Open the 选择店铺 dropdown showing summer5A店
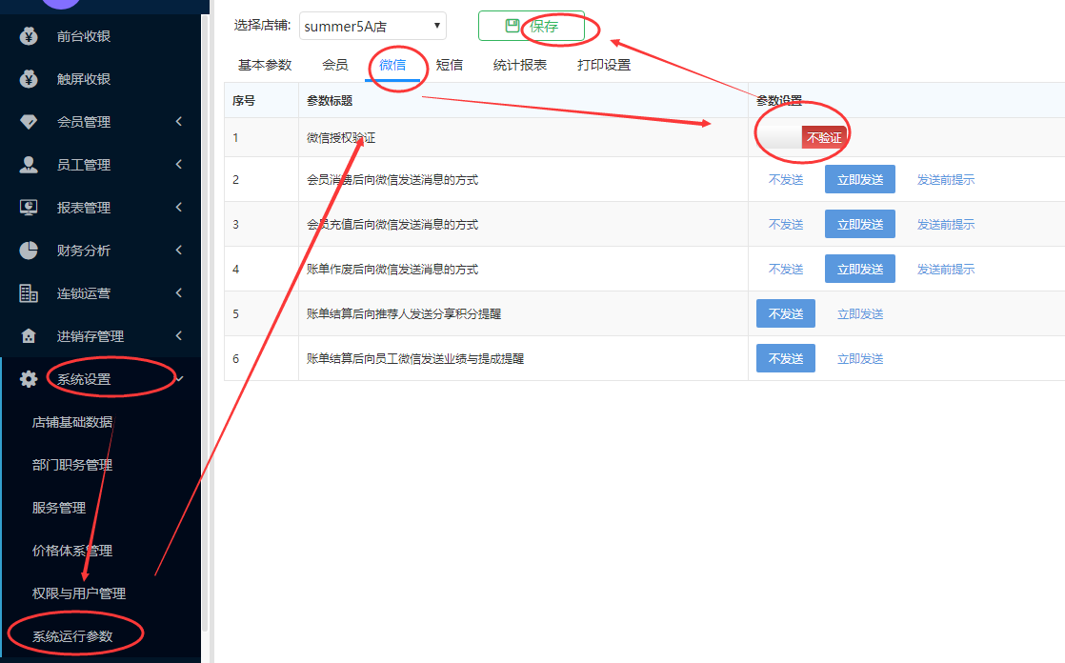Image resolution: width=1065 pixels, height=663 pixels. 372,26
